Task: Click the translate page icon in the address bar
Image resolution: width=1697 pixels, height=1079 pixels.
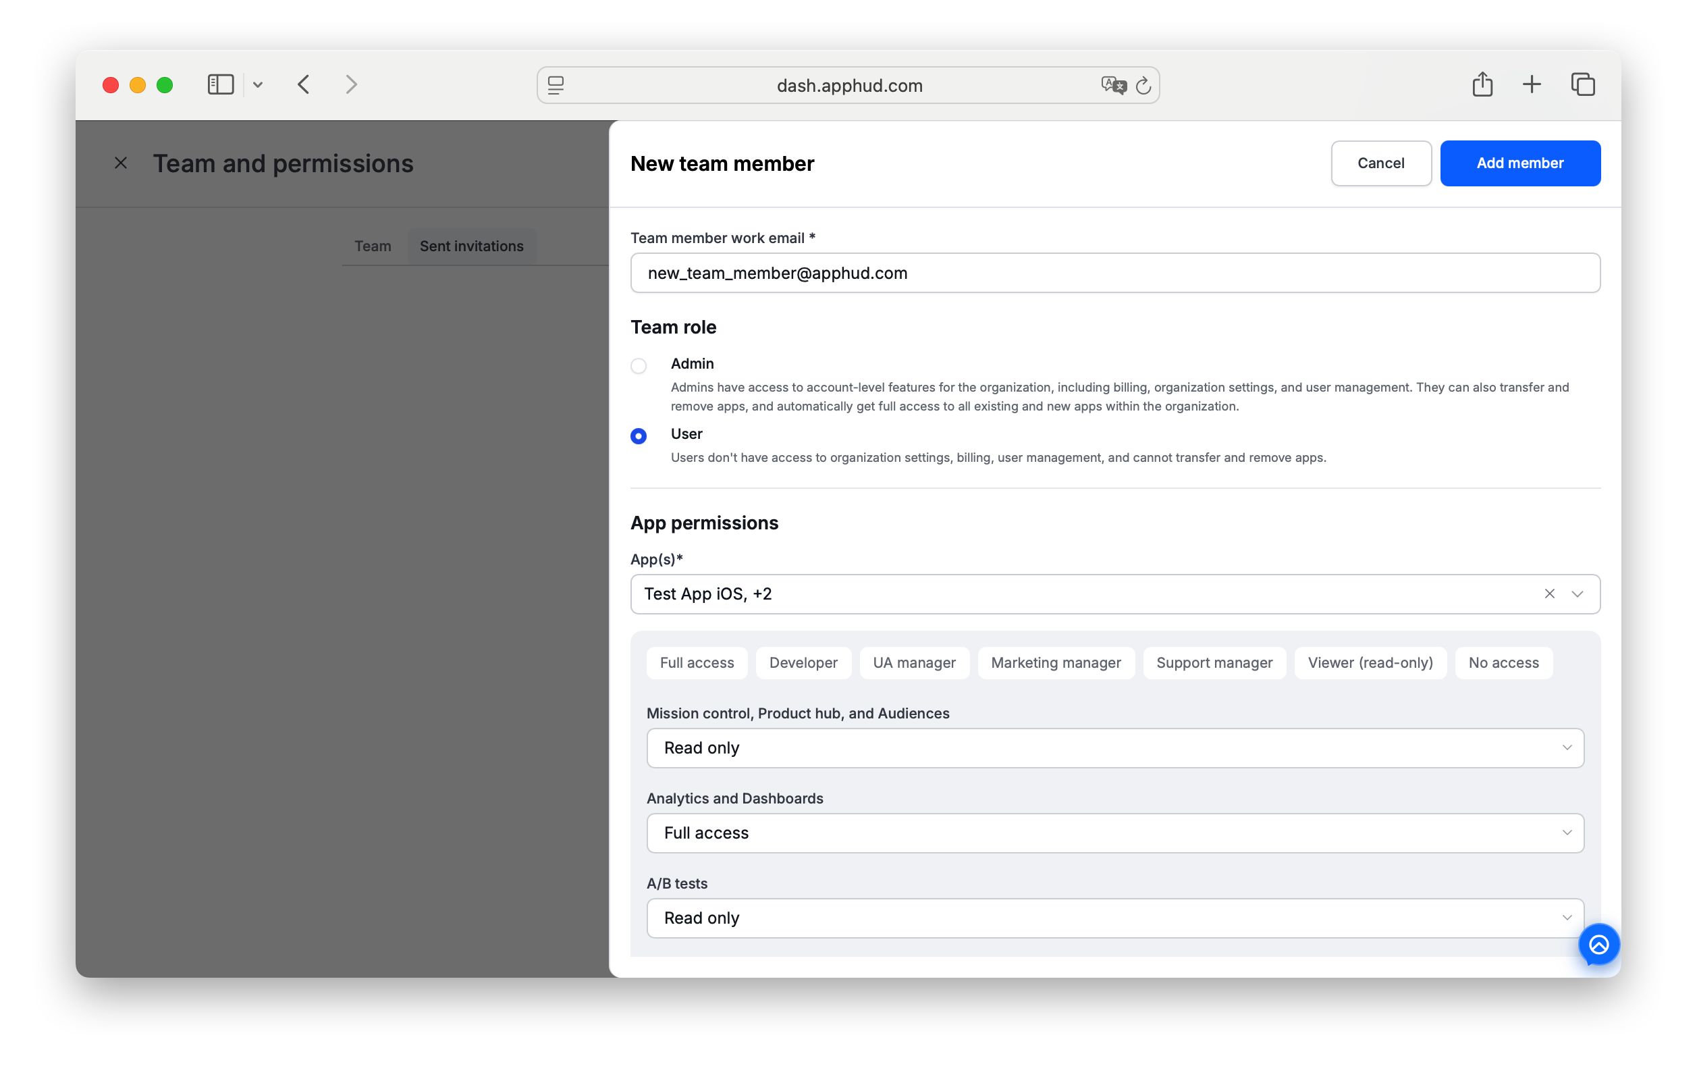Action: (1114, 85)
